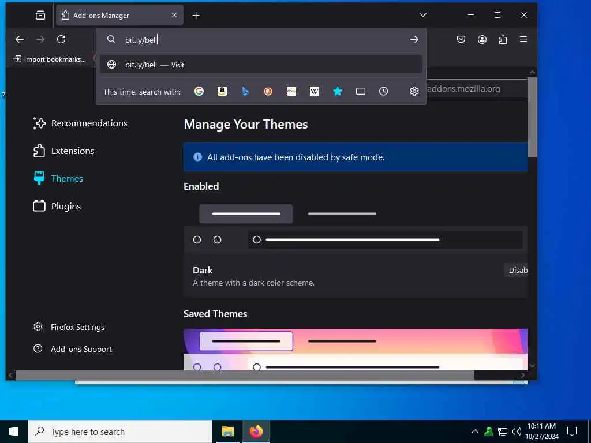Click the scroll left arrow
The height and width of the screenshot is (443, 591).
(x=10, y=375)
